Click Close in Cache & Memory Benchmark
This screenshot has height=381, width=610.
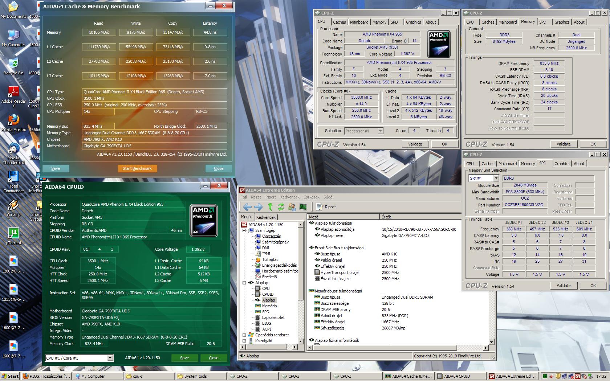point(219,168)
